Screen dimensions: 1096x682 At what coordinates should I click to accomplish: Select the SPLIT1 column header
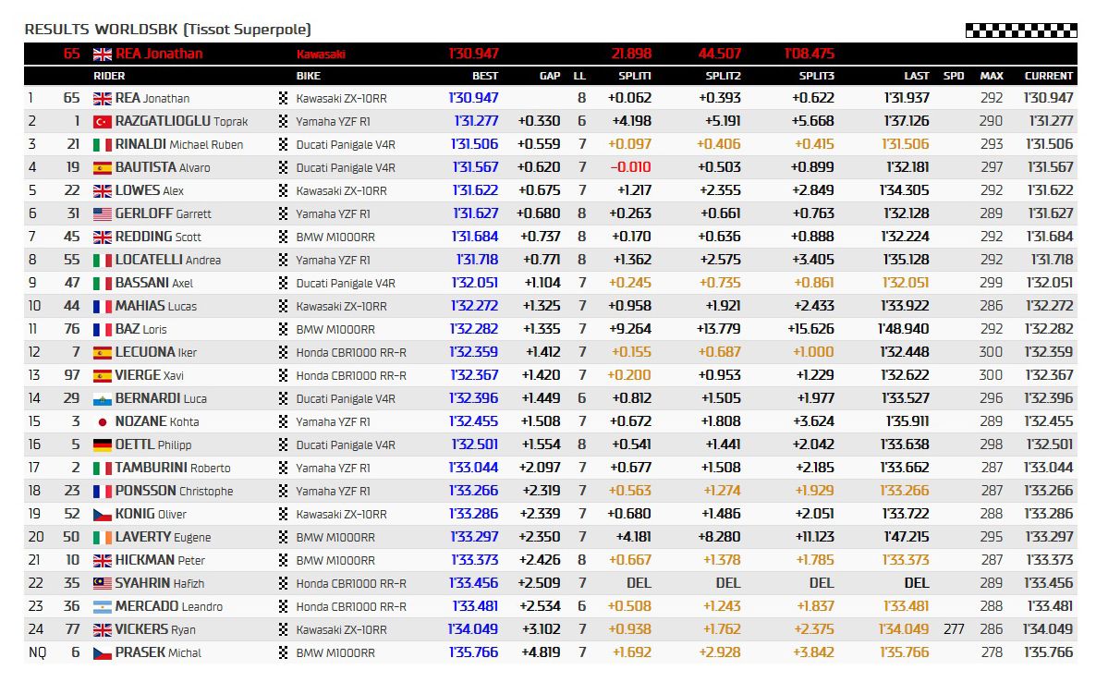tap(634, 76)
